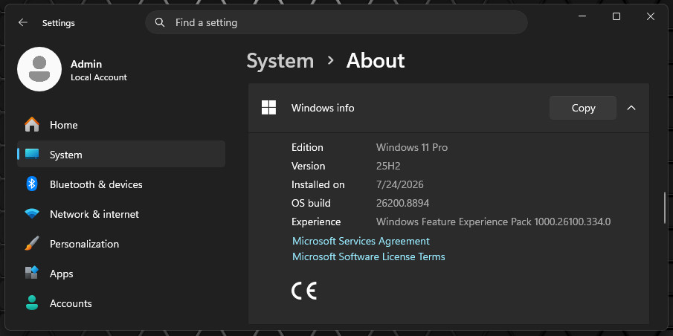
Task: Click the Local Account text
Action: pyautogui.click(x=99, y=77)
